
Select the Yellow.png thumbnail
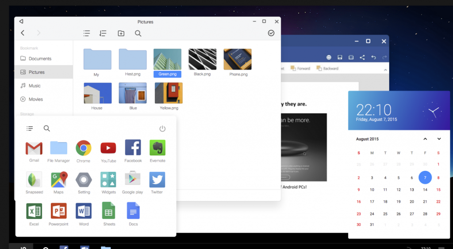click(169, 93)
